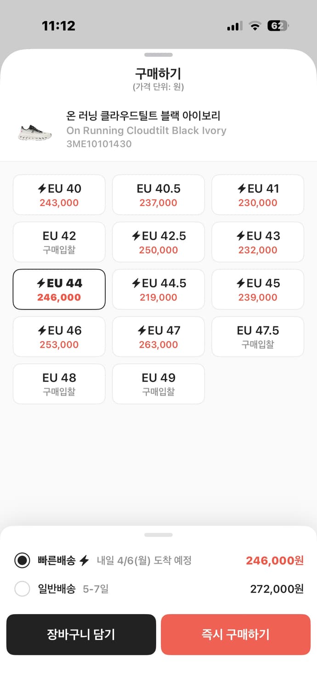Tap the delivery panel drag handle
The height and width of the screenshot is (689, 317).
click(158, 534)
